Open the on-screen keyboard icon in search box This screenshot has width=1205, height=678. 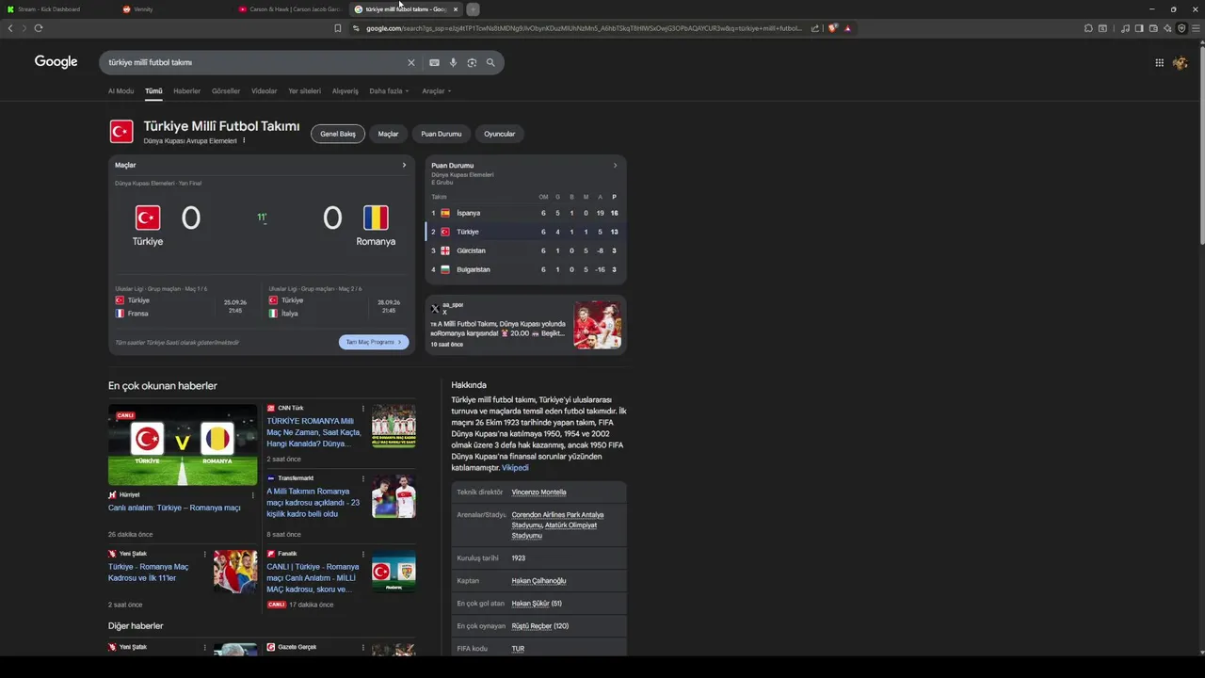(x=434, y=62)
